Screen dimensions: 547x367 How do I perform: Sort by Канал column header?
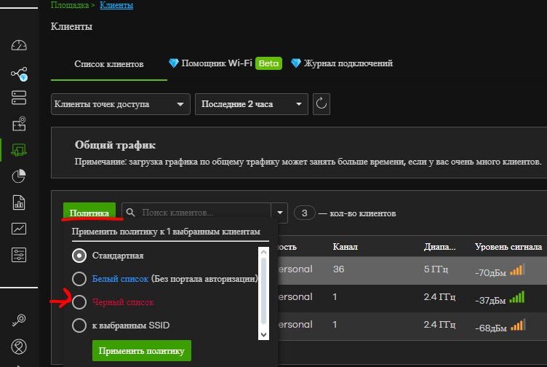click(346, 247)
